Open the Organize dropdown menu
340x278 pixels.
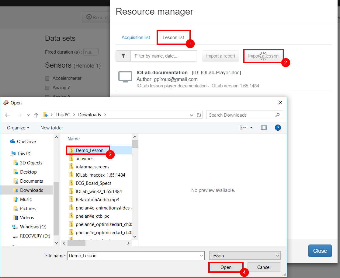click(x=18, y=128)
